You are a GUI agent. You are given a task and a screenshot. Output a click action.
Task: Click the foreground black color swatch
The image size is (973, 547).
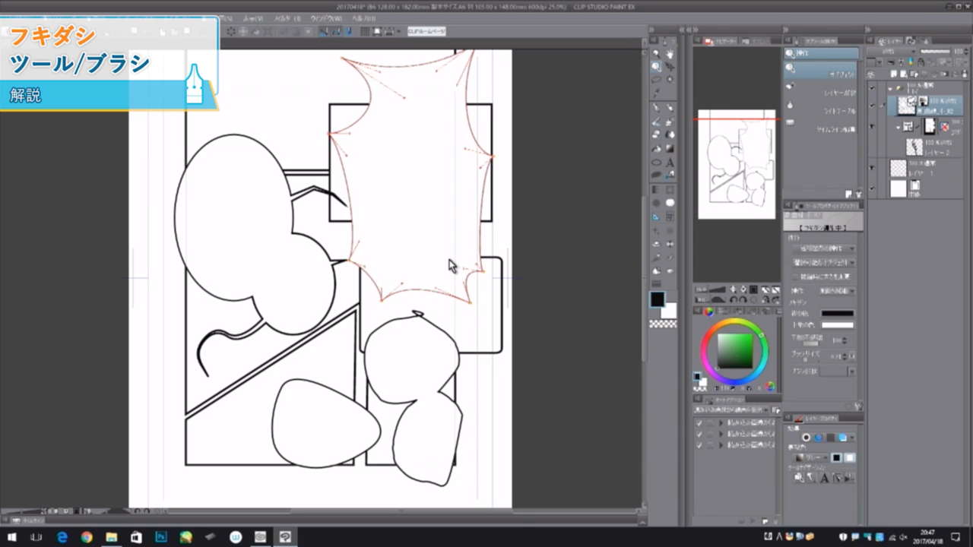pos(658,299)
